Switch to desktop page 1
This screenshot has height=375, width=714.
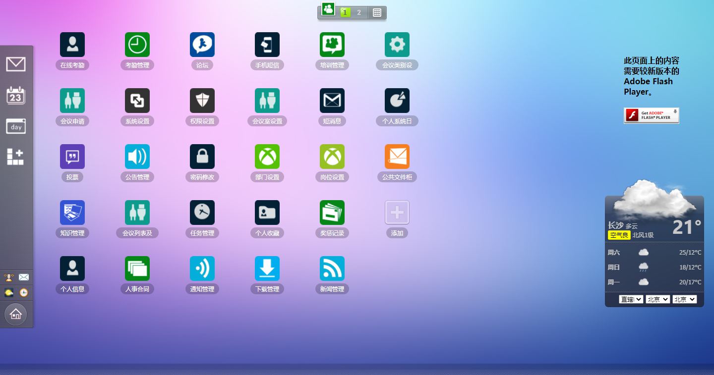[345, 12]
